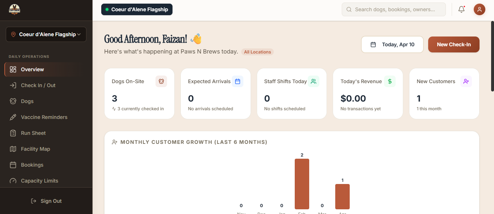
Task: Click the Staff Shifts Today people icon
Action: 314,81
